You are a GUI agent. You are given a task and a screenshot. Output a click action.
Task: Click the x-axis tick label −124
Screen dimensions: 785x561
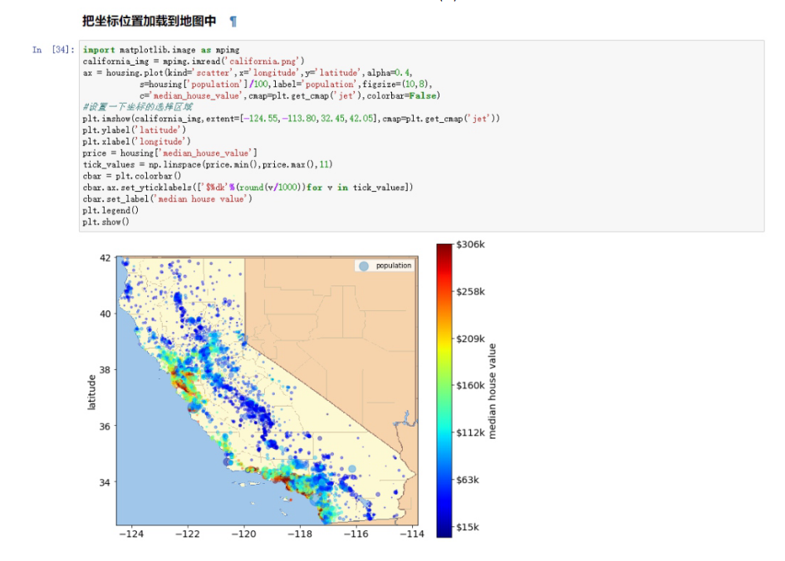click(x=132, y=534)
